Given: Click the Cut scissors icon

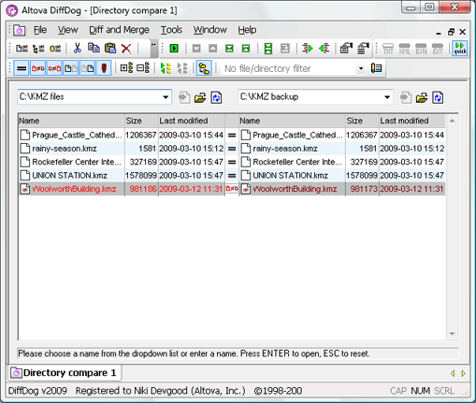Looking at the screenshot, I should click(78, 49).
